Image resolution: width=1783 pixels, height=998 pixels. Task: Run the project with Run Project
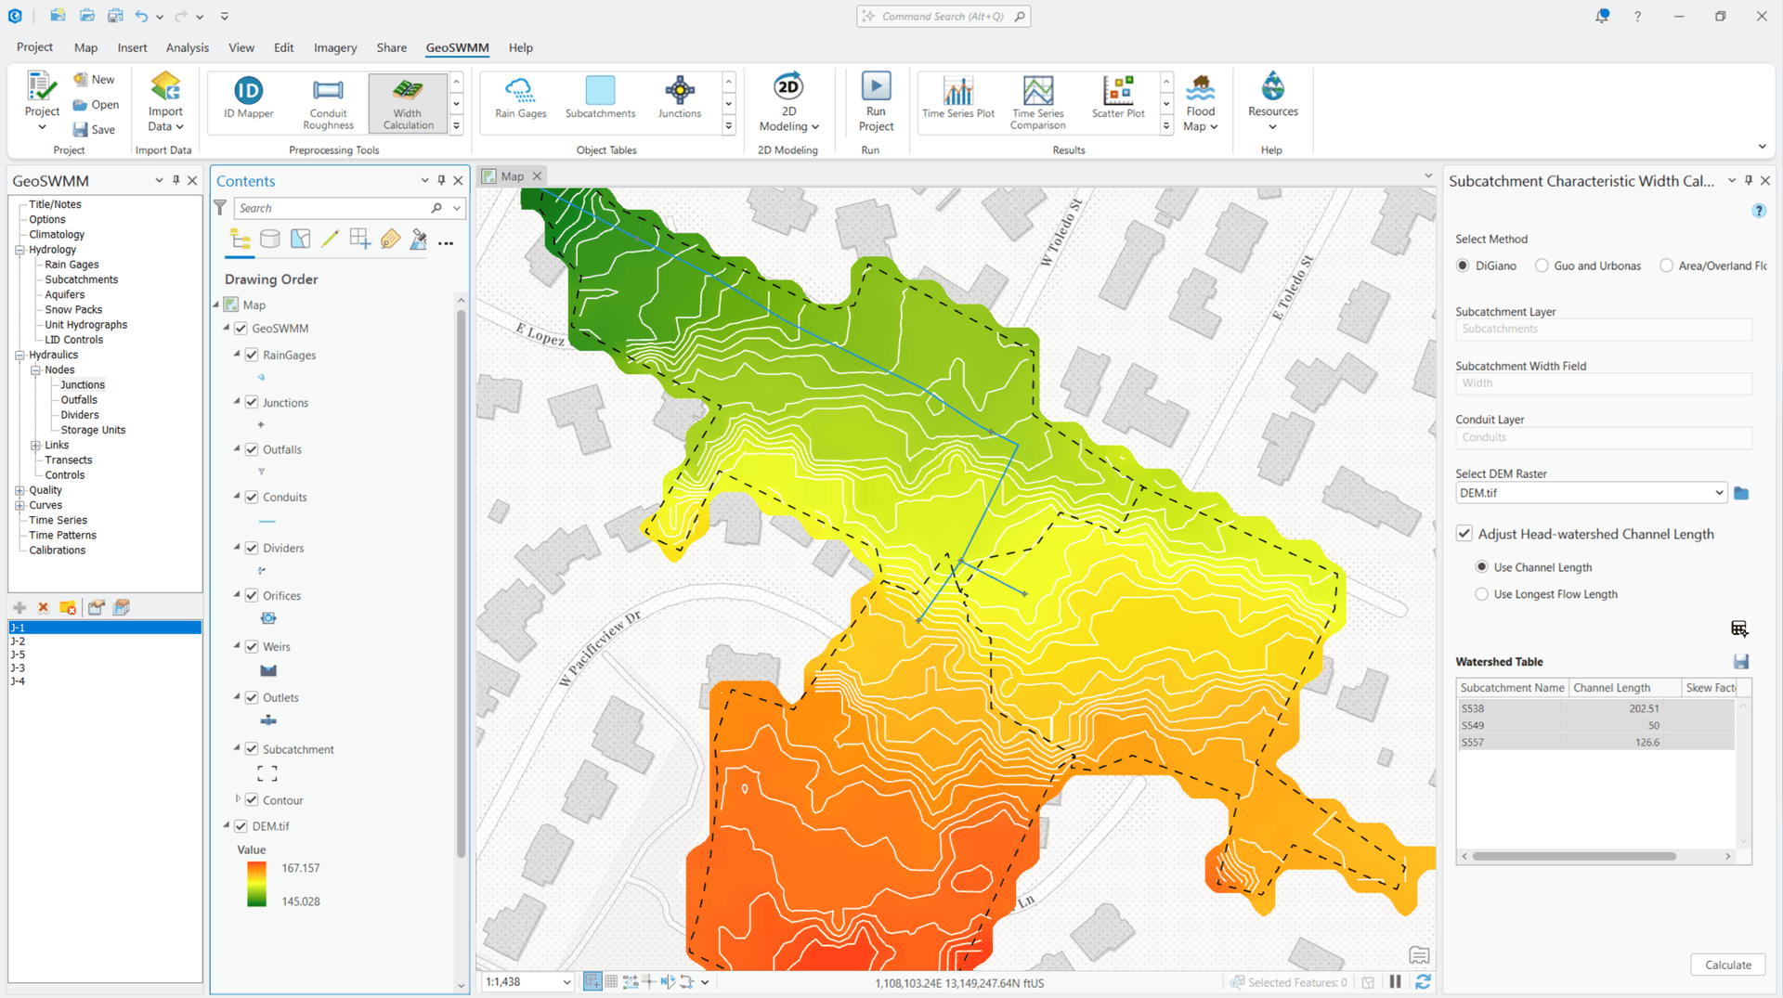pyautogui.click(x=875, y=99)
